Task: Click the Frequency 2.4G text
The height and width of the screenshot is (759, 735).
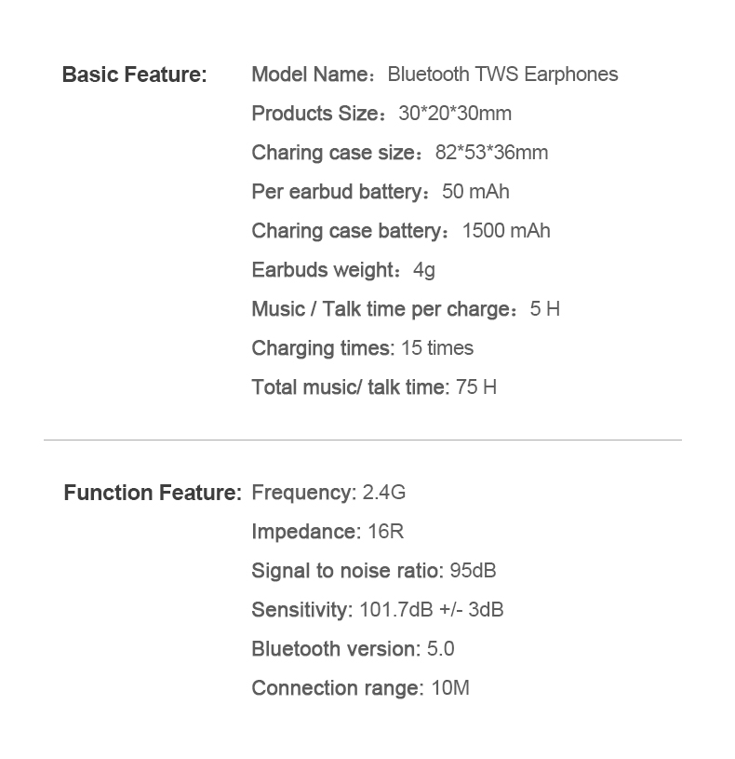Action: tap(328, 493)
